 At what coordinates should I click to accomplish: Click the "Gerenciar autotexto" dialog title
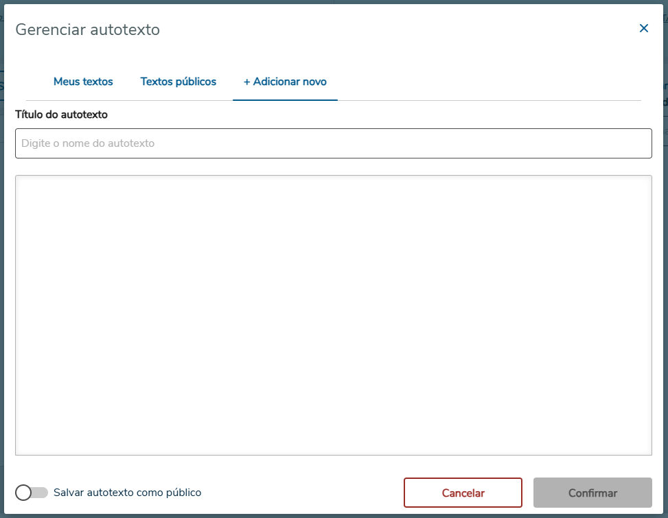click(87, 30)
